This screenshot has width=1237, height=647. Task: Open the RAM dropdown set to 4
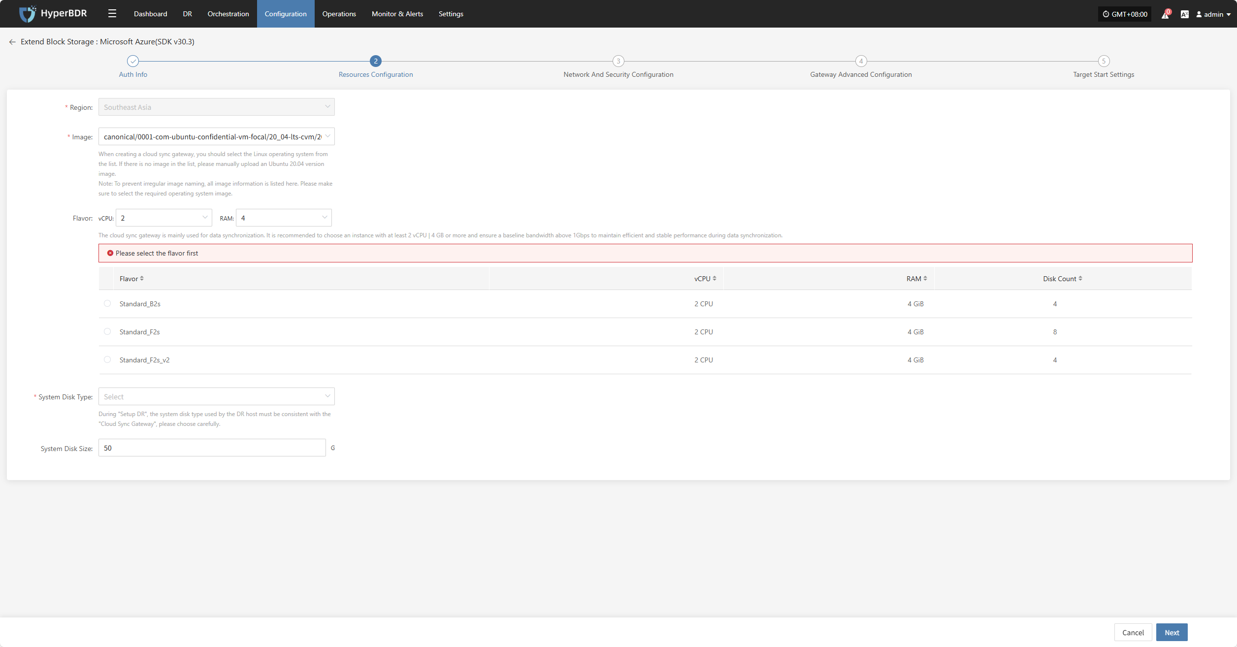pyautogui.click(x=284, y=218)
